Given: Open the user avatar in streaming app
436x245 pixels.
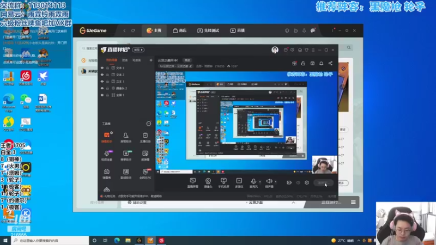Looking at the screenshot, I should pyautogui.click(x=275, y=50).
